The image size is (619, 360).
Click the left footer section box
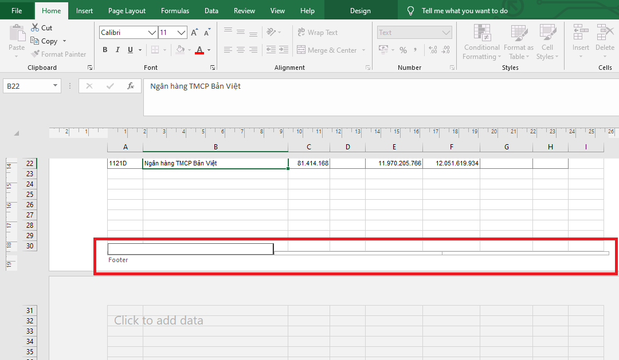[190, 249]
